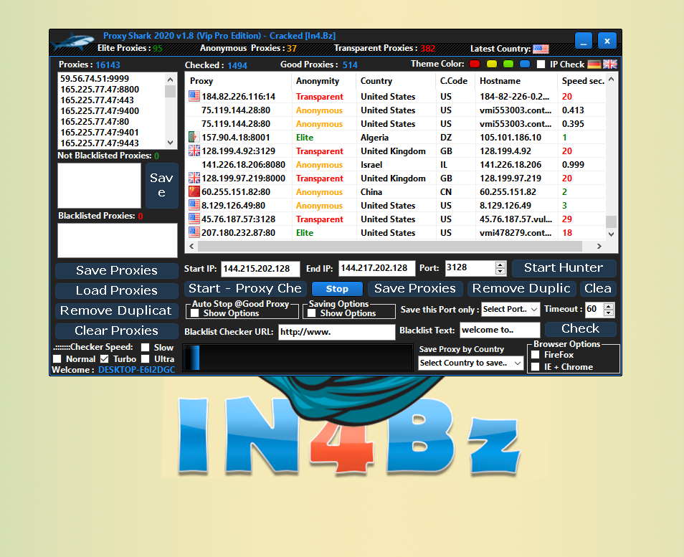
Task: Set checker speed to Slow
Action: (146, 347)
